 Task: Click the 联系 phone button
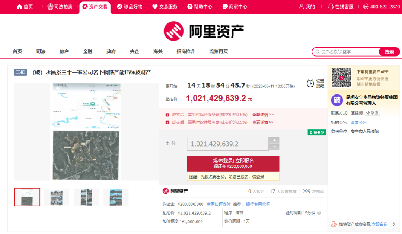[x=372, y=113]
